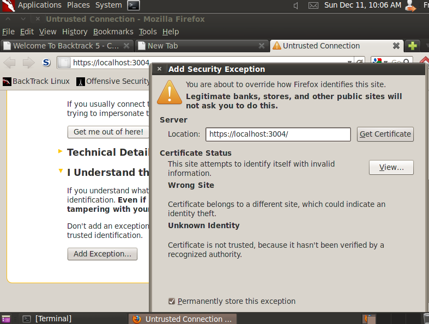Click the Google search engine icon
The image size is (429, 324).
pos(377,61)
